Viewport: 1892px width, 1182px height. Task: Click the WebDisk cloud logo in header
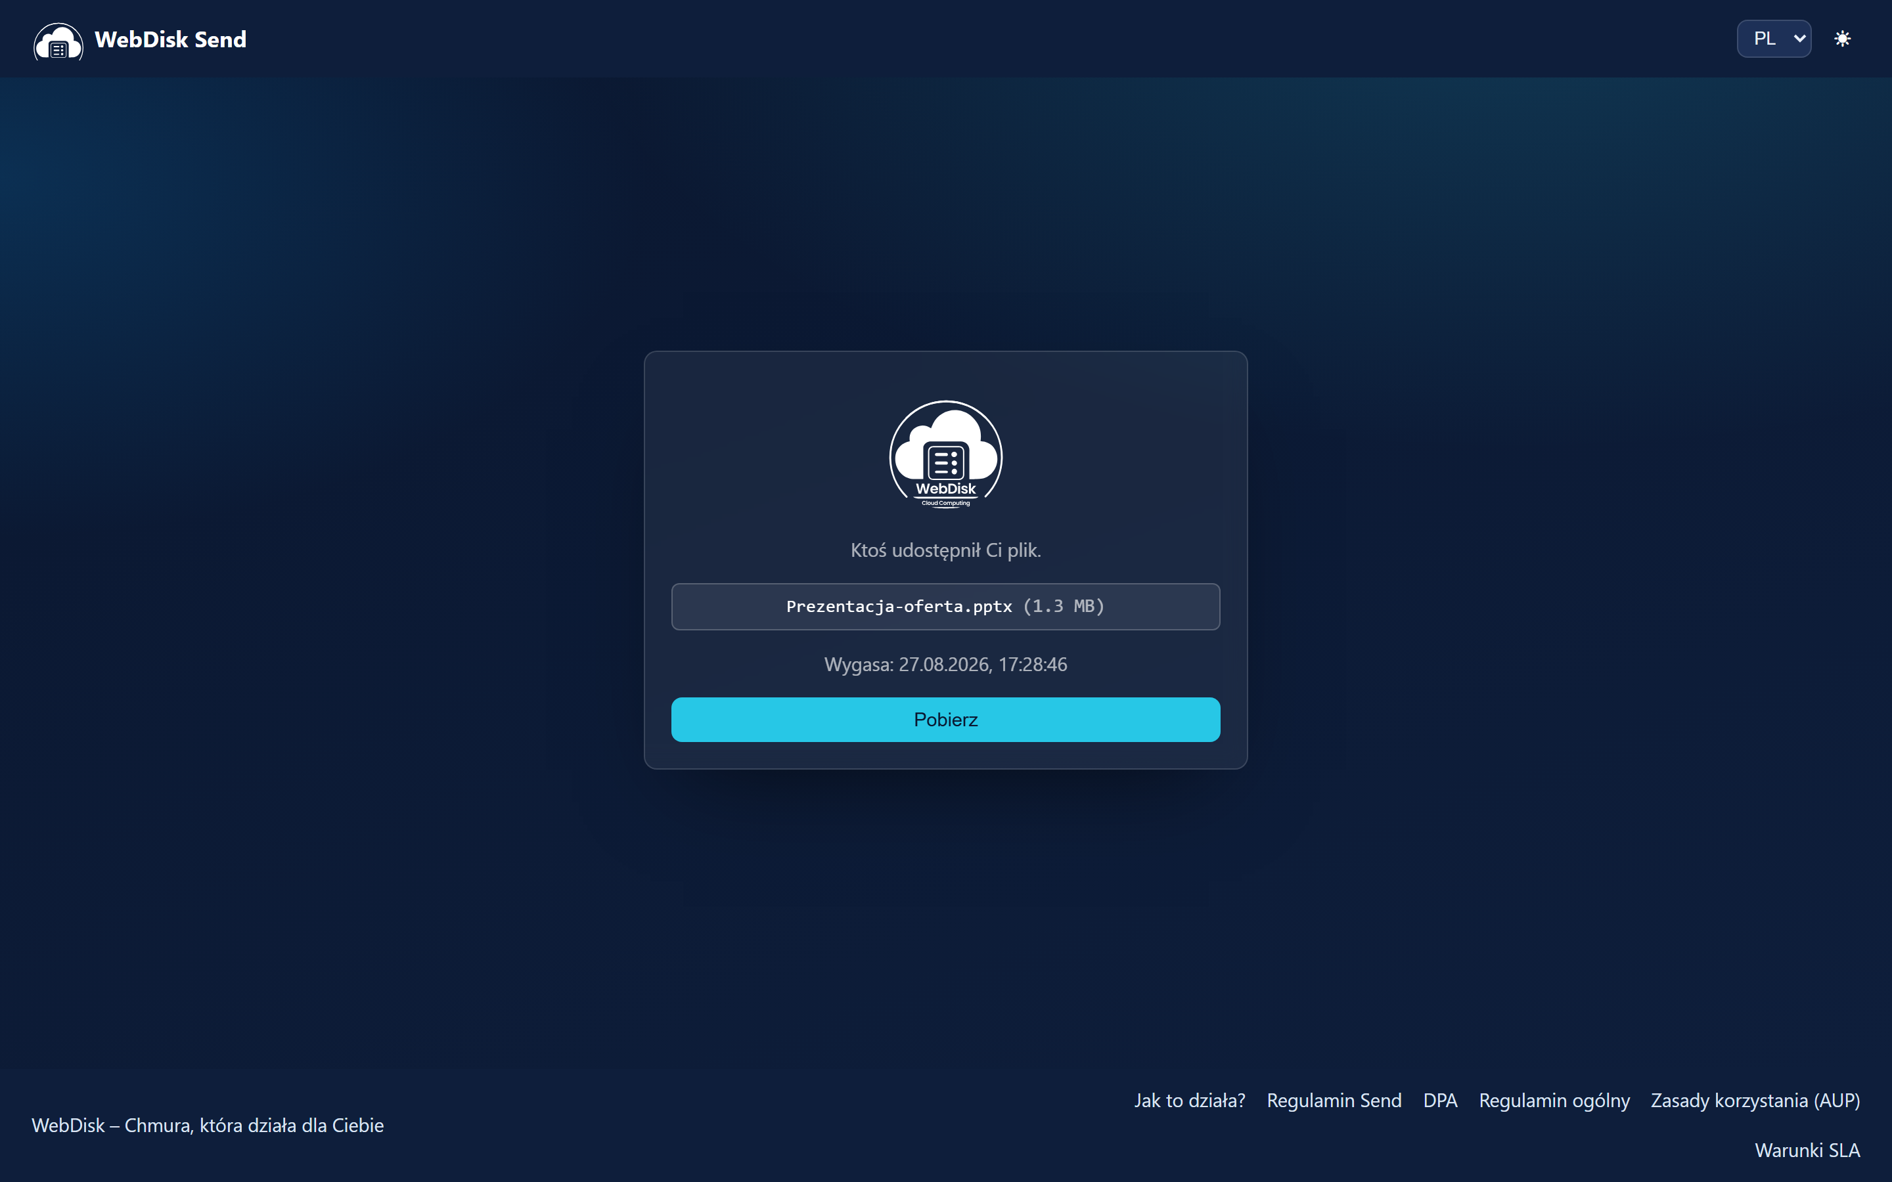58,40
